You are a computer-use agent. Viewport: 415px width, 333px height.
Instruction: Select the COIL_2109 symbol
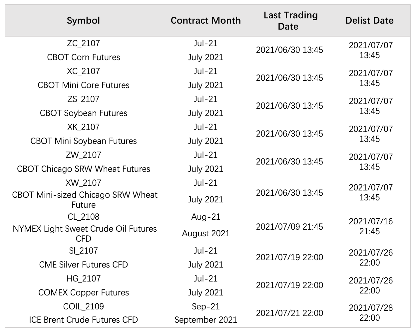click(83, 306)
